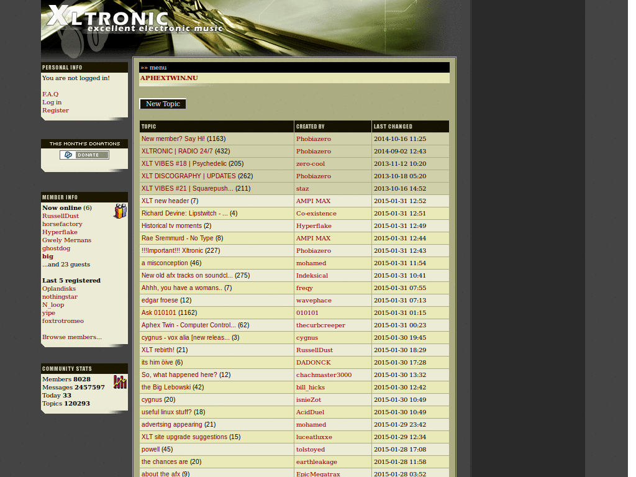Open topic edgar froese

[160, 300]
